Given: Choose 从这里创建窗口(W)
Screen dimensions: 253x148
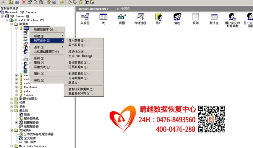Looking at the screenshot, I should pyautogui.click(x=47, y=52).
